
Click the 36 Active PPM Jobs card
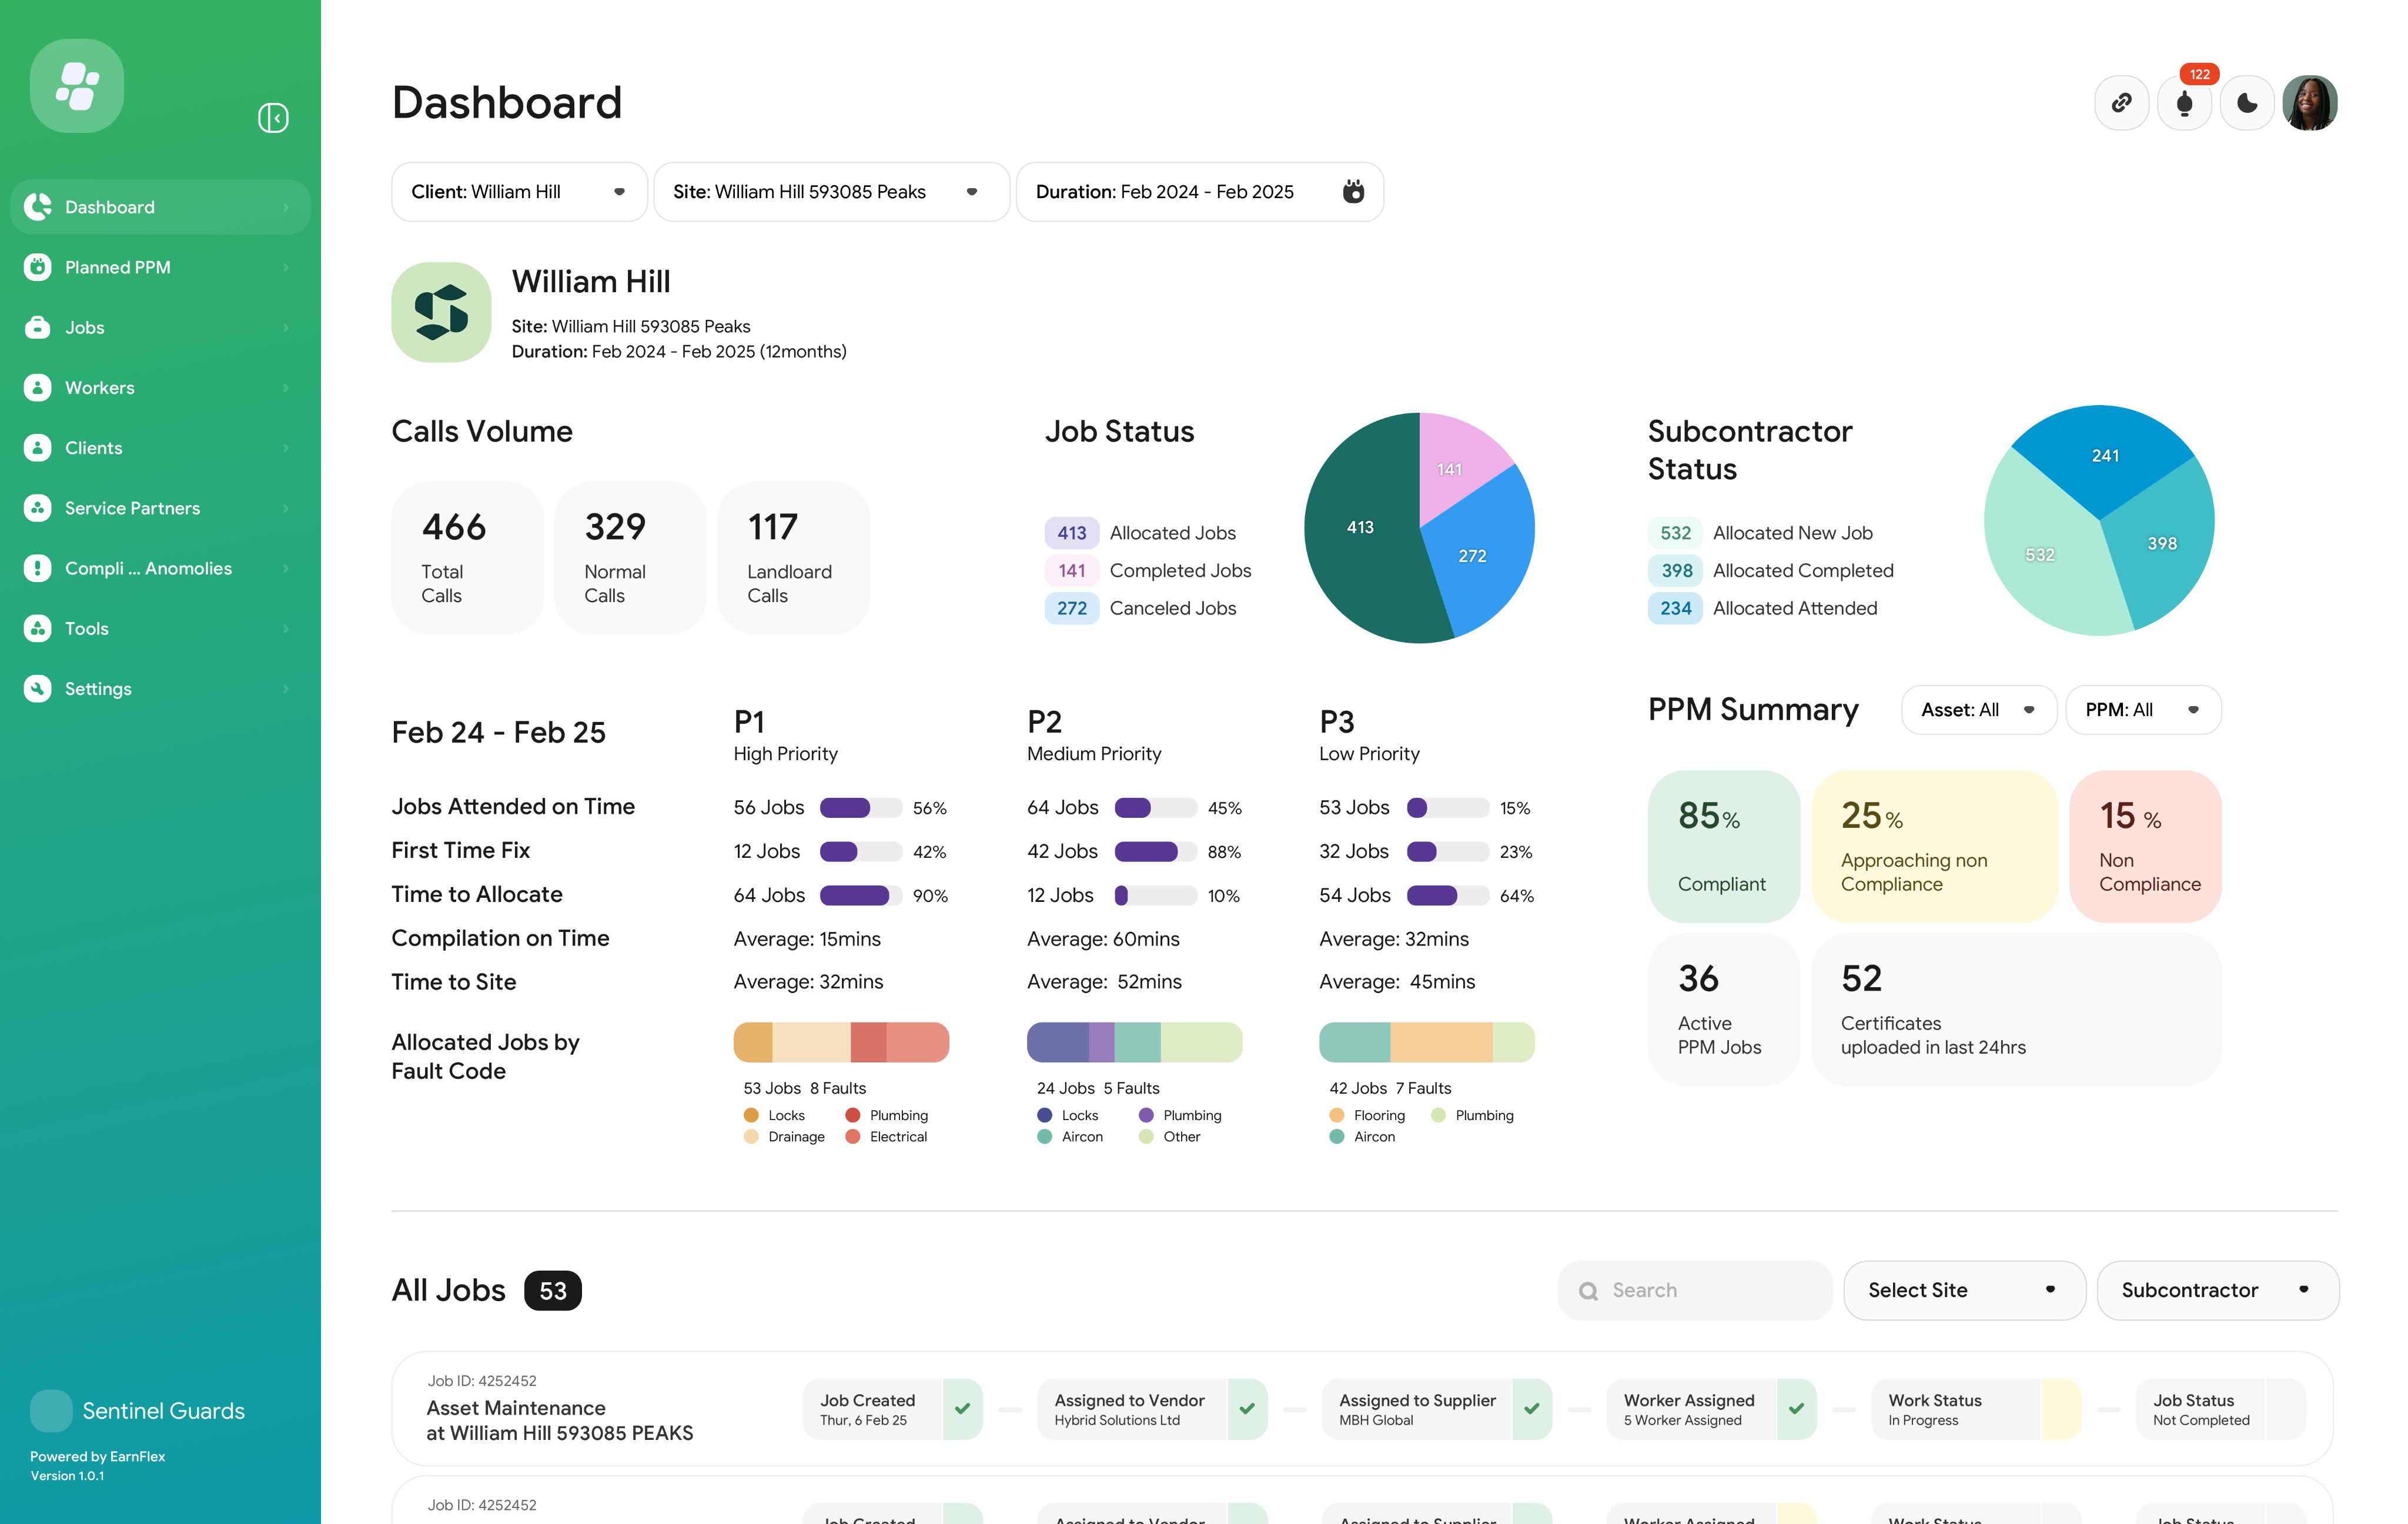(x=1723, y=1009)
